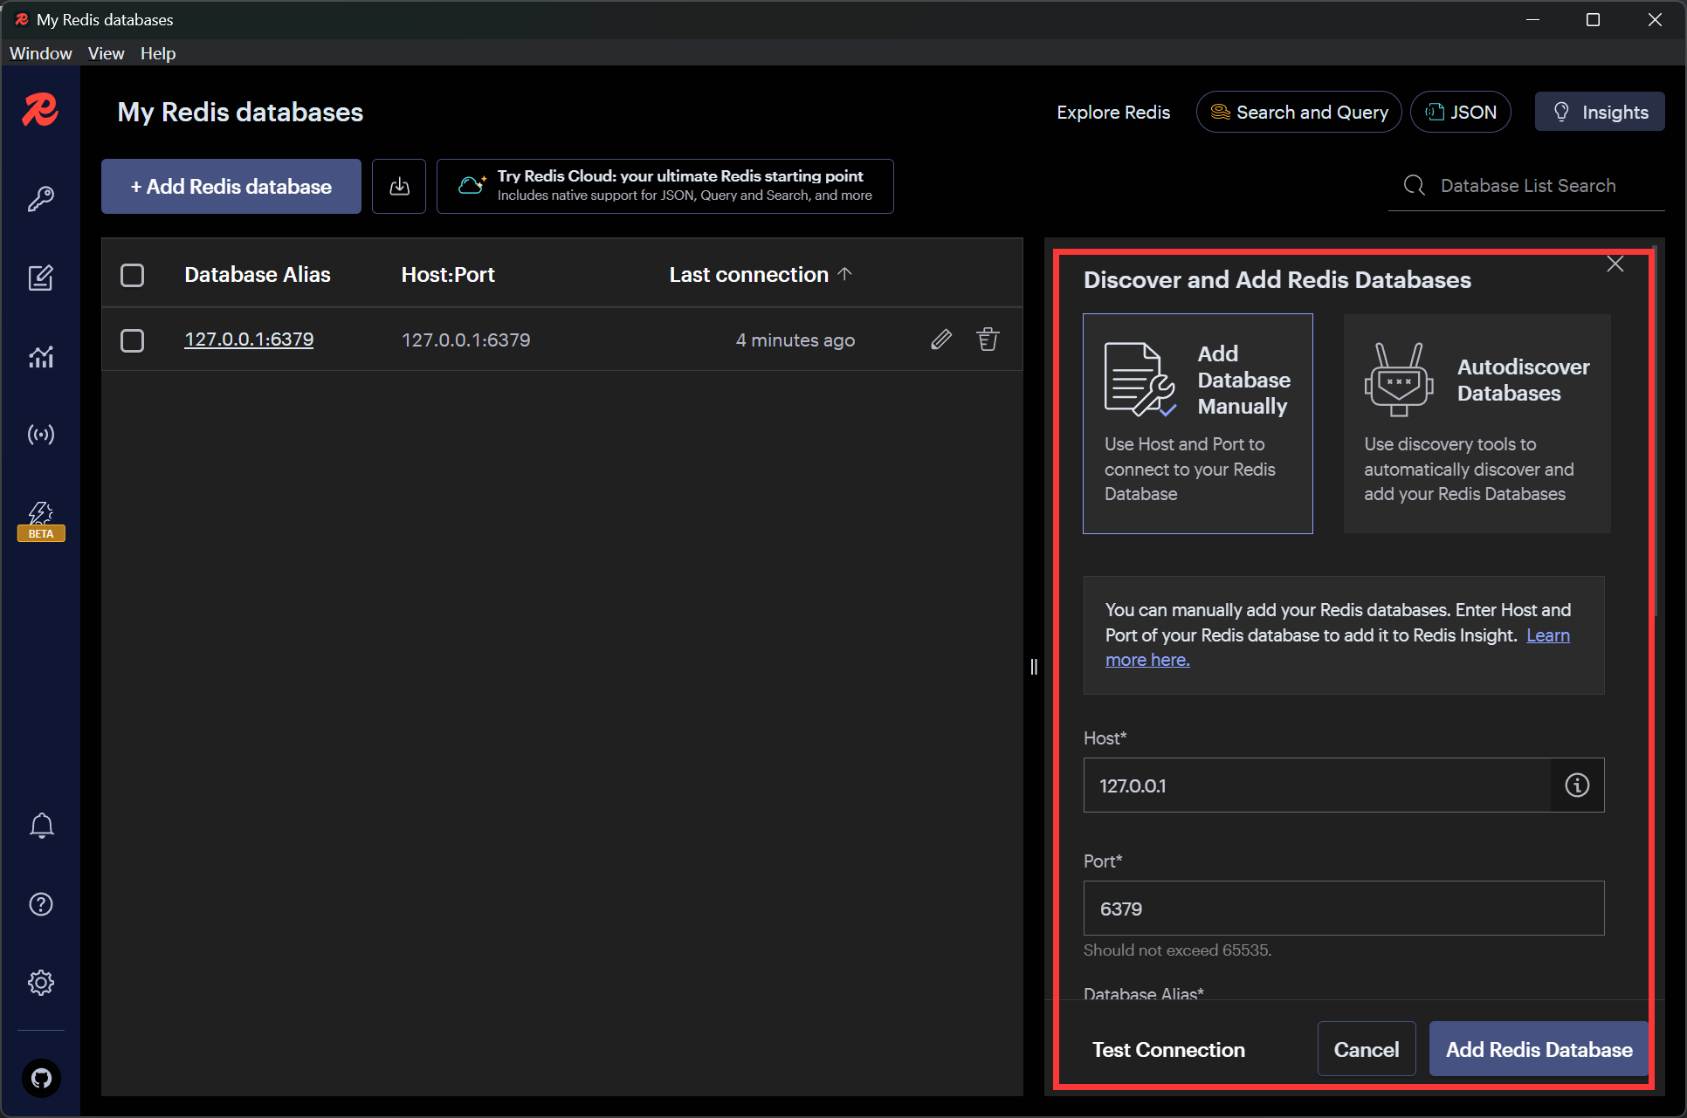Click the GitHub icon in sidebar

[x=41, y=1079]
